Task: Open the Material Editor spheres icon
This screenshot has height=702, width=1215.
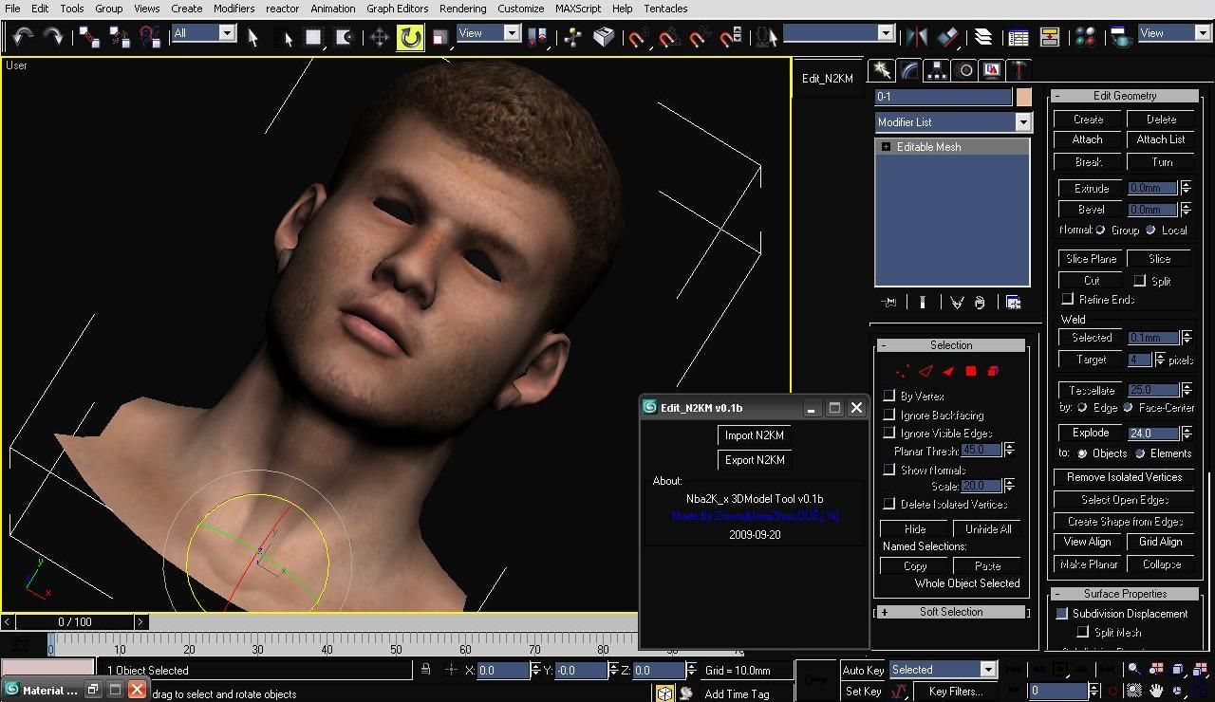Action: point(1086,37)
